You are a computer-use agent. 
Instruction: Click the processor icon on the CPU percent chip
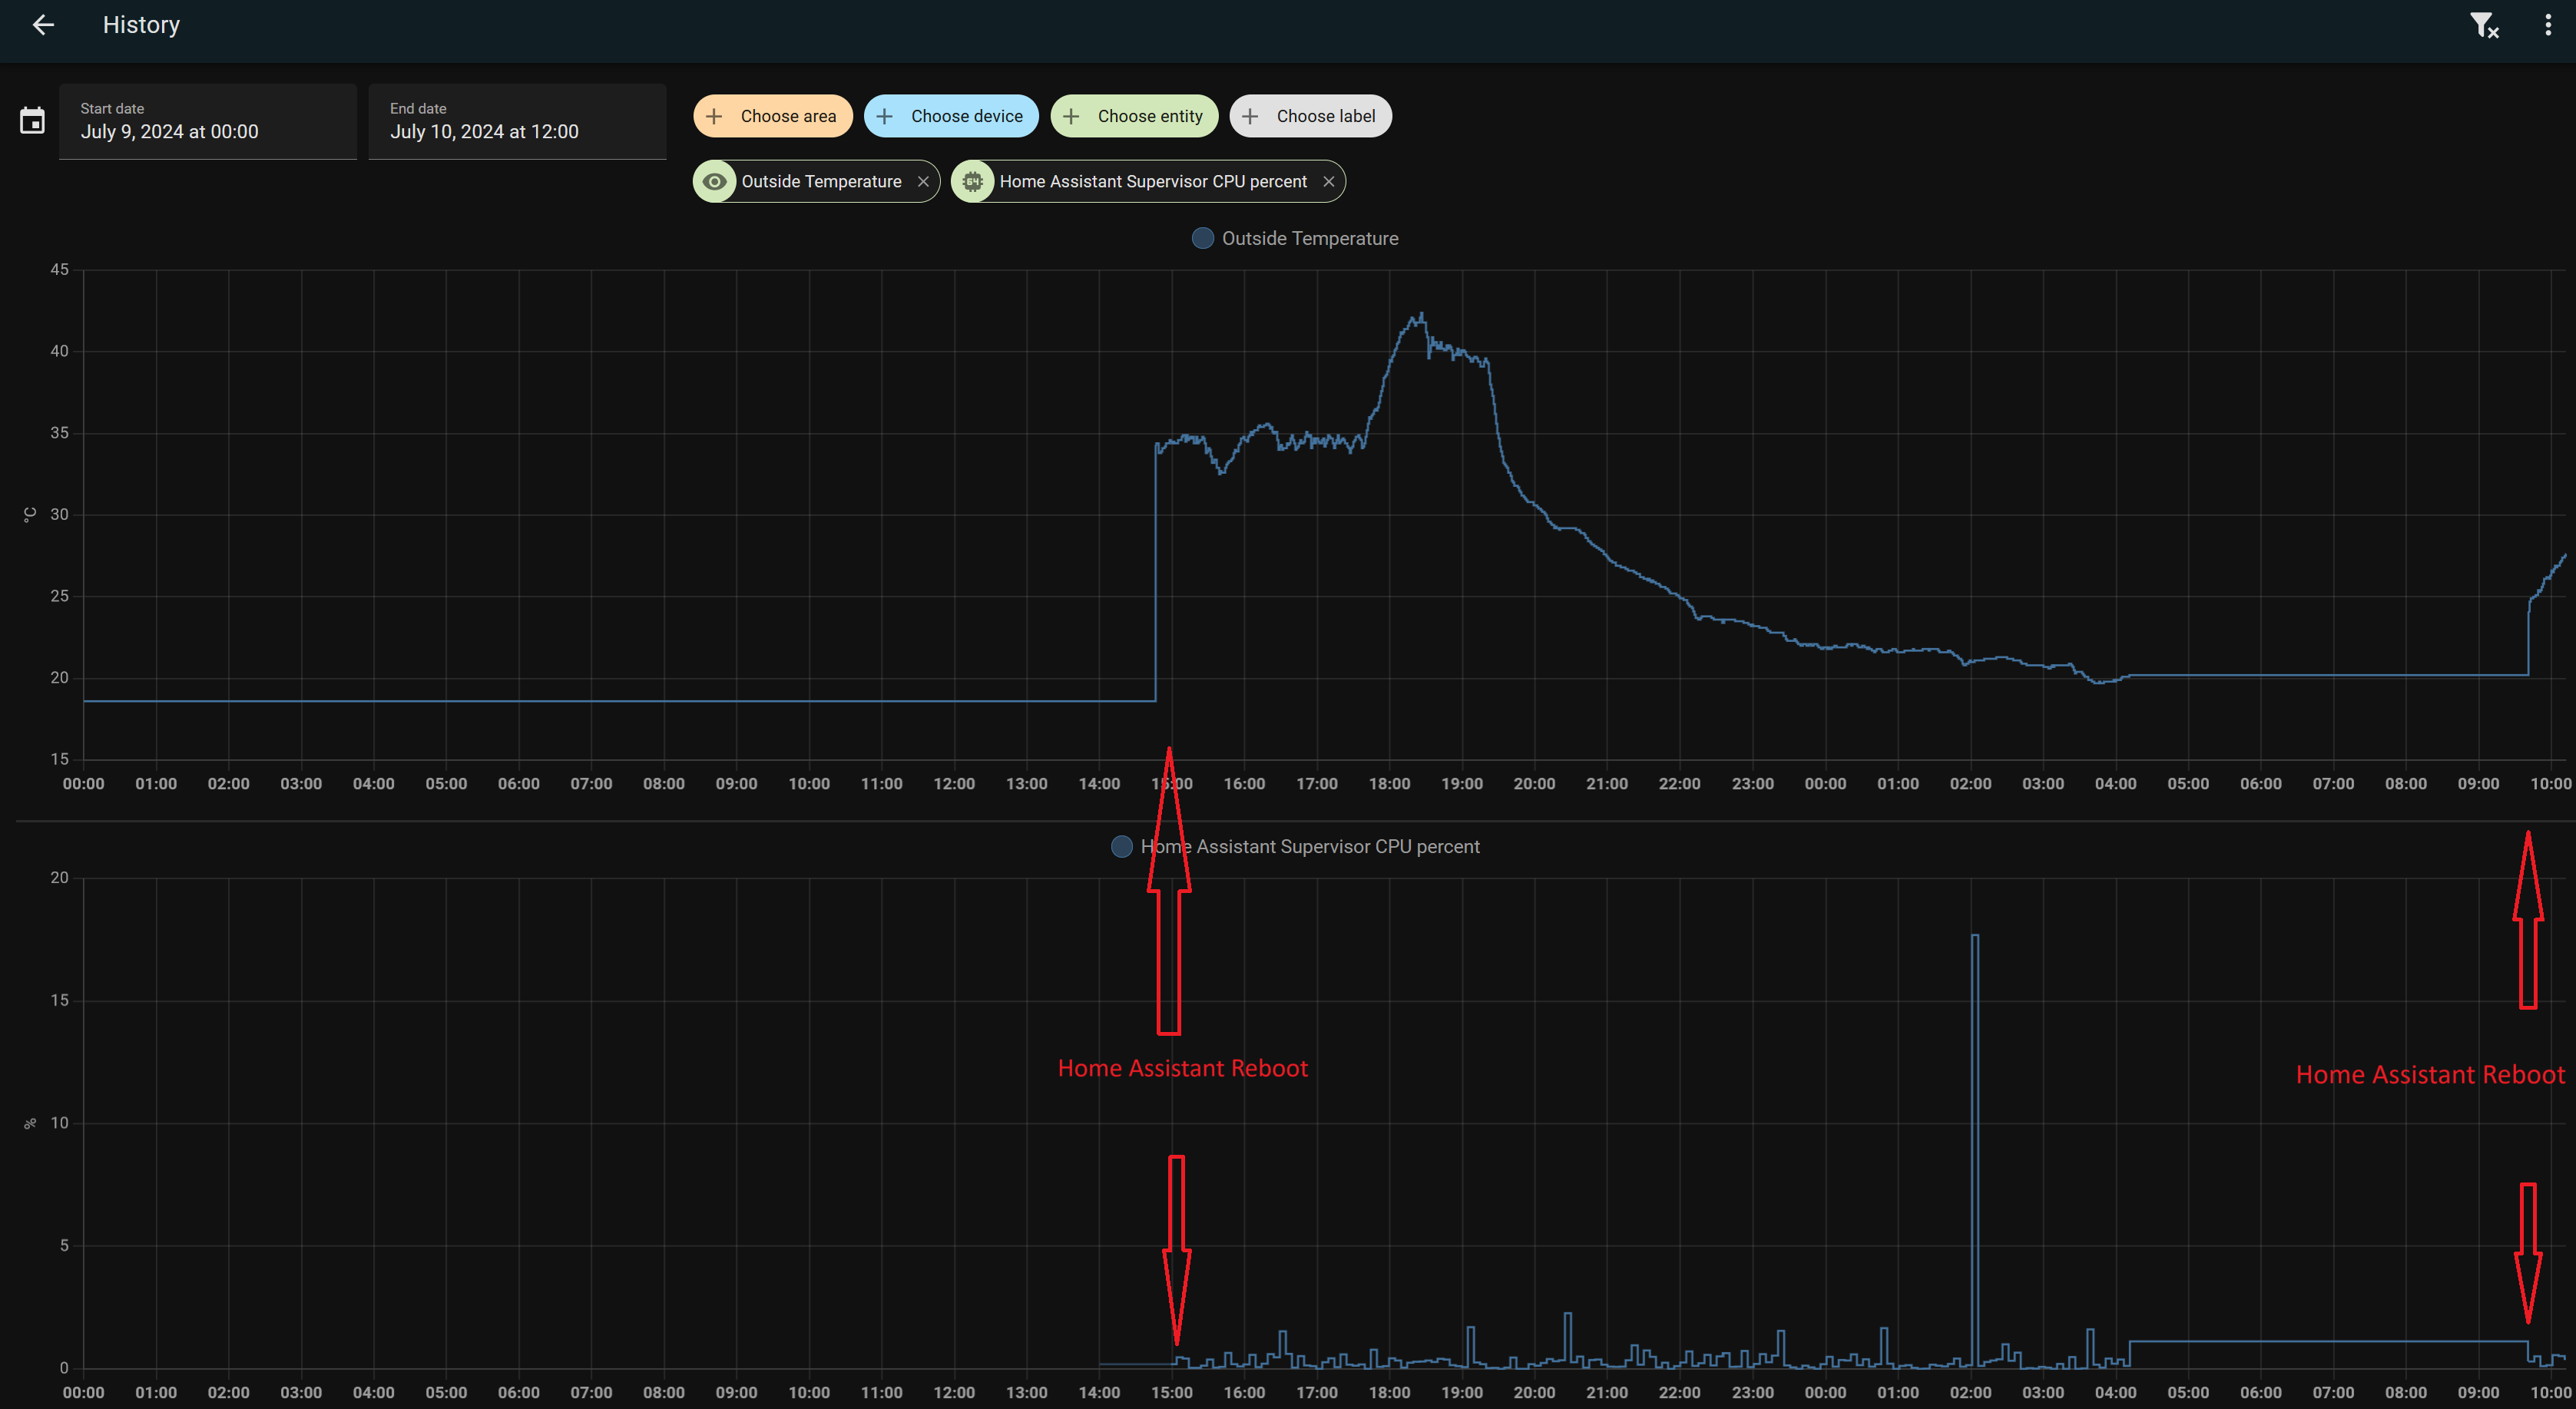pos(973,181)
